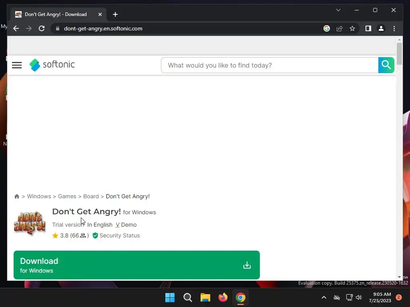Image resolution: width=410 pixels, height=307 pixels.
Task: Click the green Security Status shield icon
Action: point(95,235)
